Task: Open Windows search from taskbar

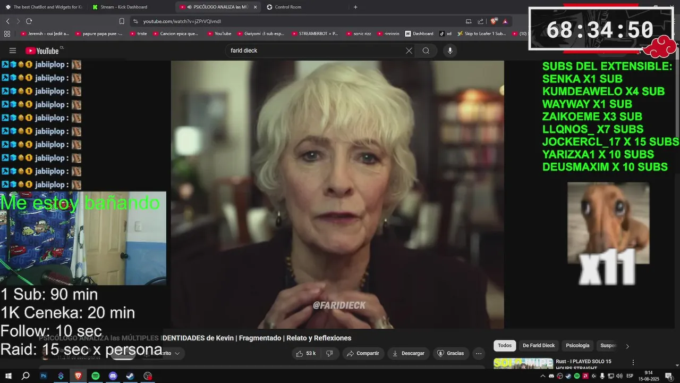Action: click(25, 376)
